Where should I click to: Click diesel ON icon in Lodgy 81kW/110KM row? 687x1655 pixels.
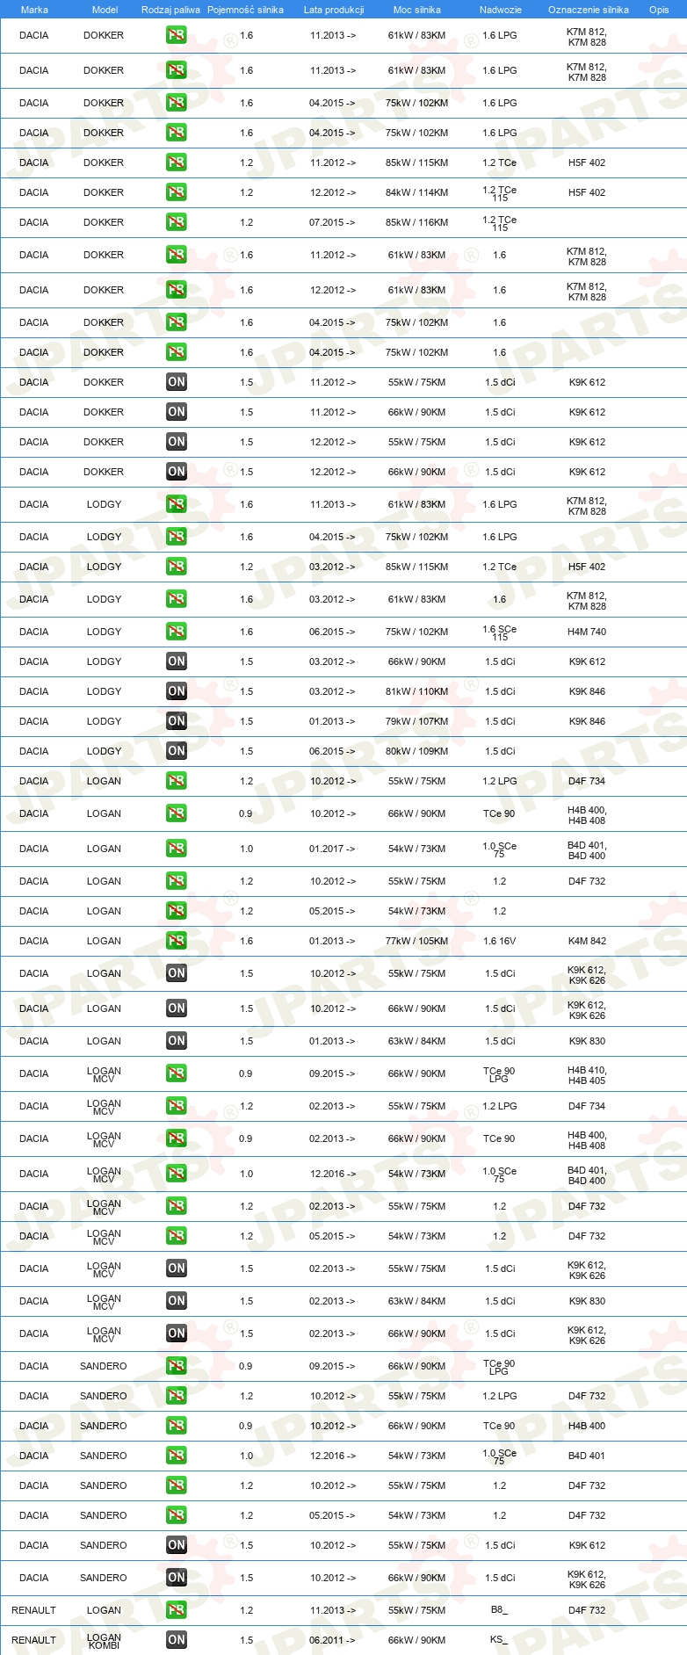click(x=177, y=691)
